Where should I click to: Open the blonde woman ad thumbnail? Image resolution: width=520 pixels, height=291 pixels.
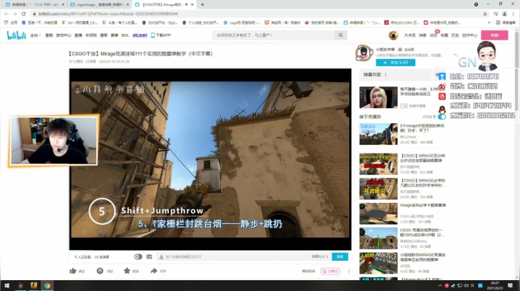point(378,97)
